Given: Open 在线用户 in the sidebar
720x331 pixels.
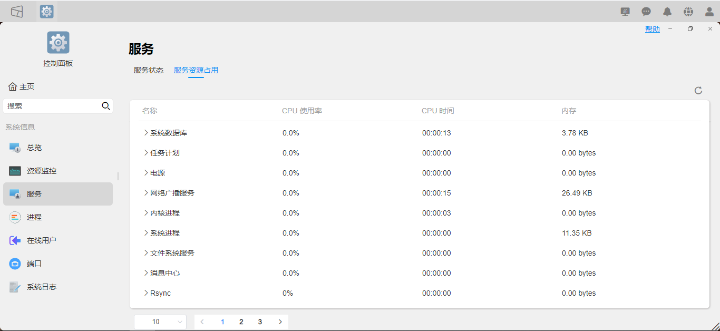Looking at the screenshot, I should click(58, 240).
